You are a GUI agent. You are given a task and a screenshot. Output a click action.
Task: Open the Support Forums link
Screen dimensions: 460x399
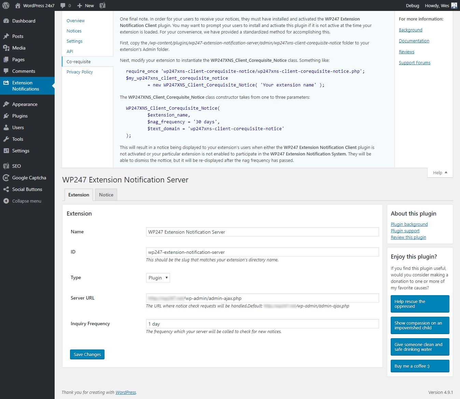point(415,63)
